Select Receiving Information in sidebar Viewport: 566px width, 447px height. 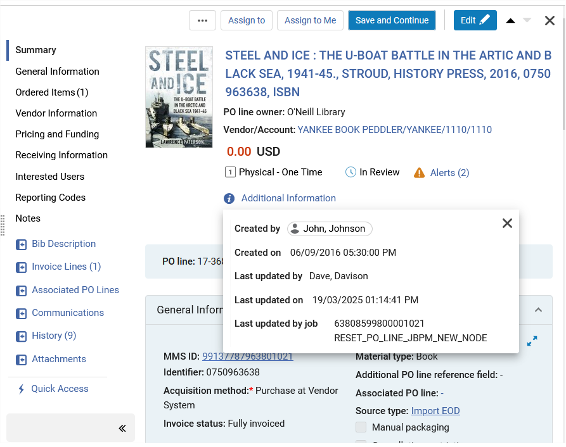(61, 155)
